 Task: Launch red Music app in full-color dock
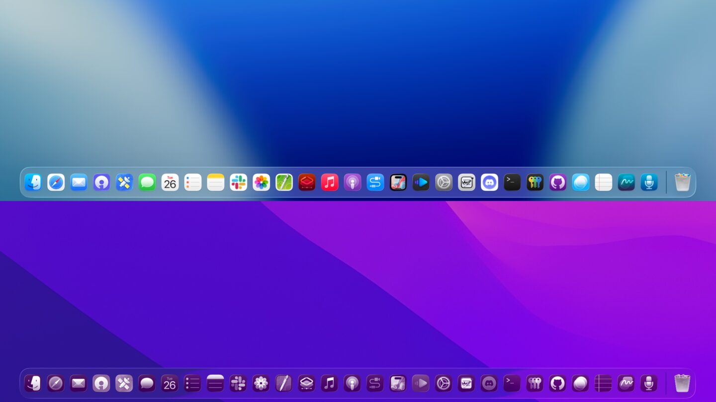pos(330,182)
